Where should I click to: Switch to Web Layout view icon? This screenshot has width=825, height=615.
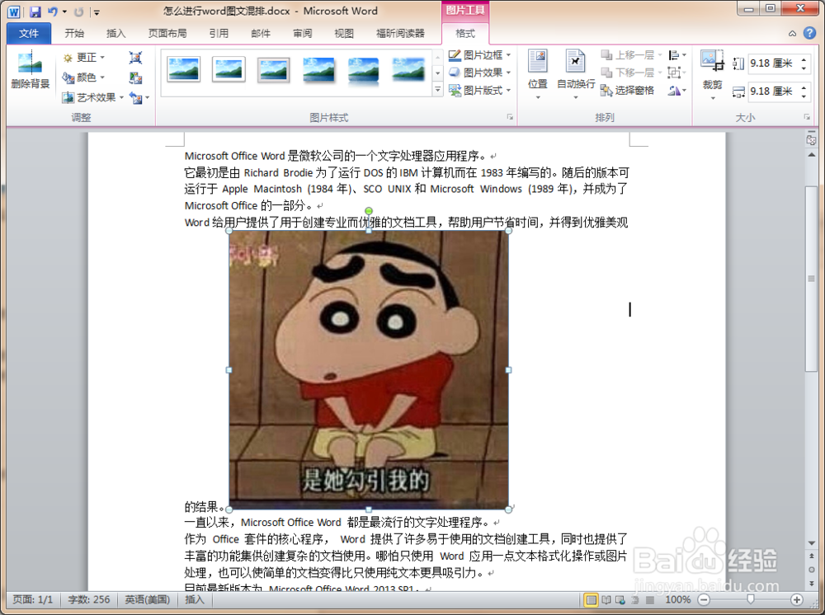coord(621,600)
